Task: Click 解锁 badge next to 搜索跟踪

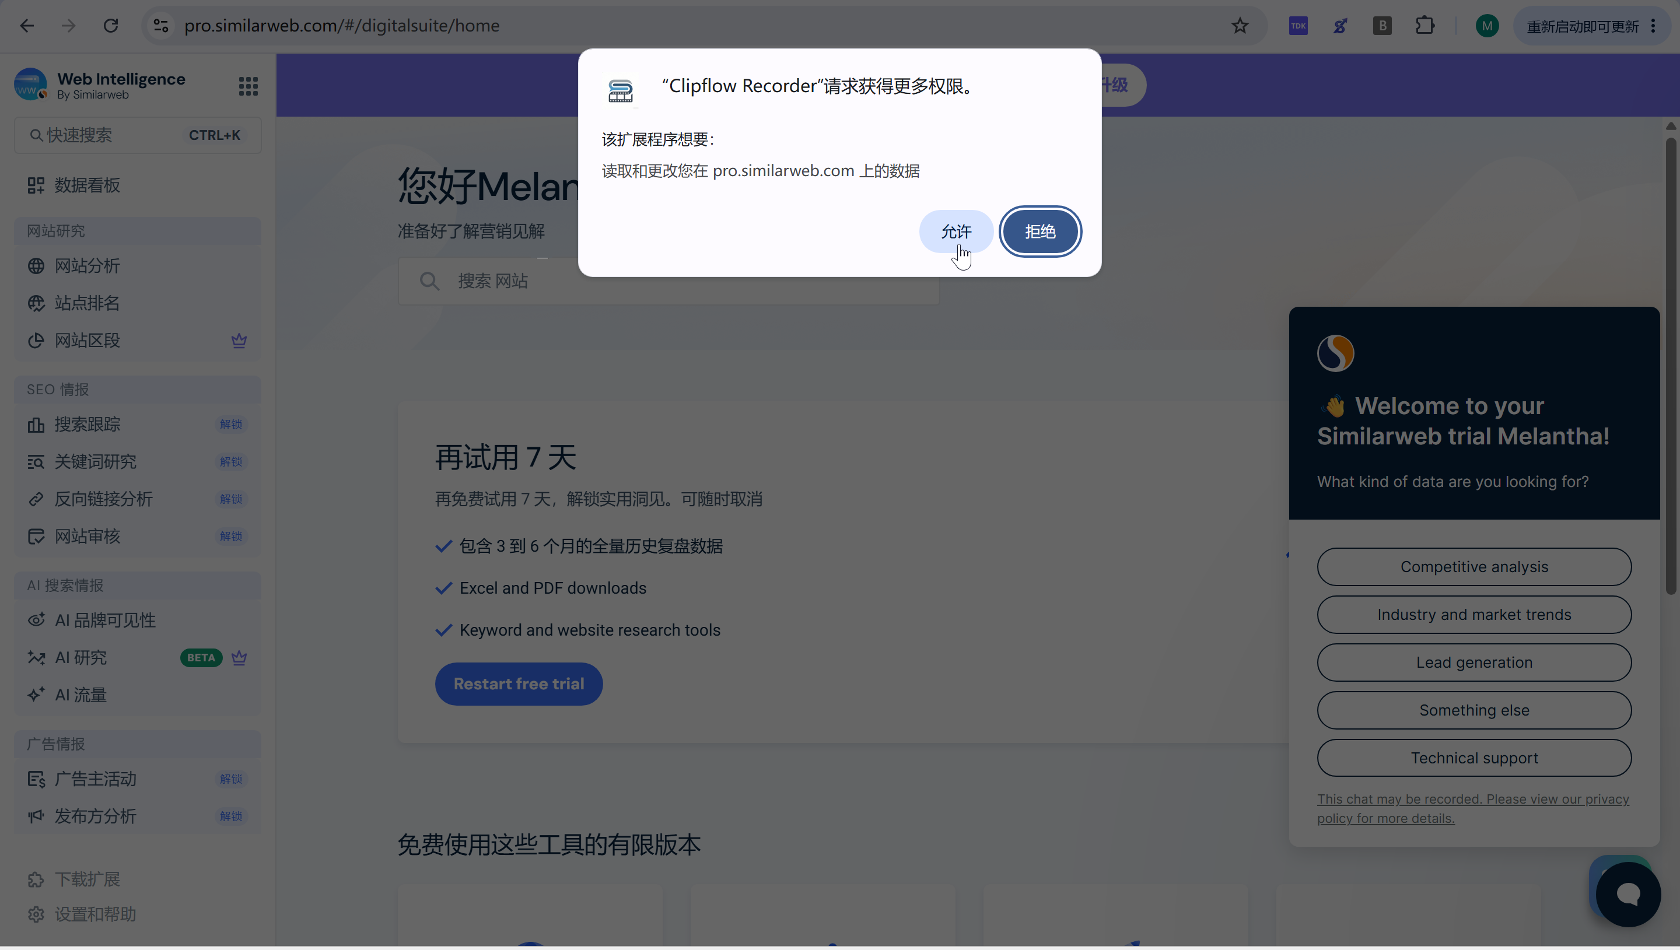Action: pos(231,424)
